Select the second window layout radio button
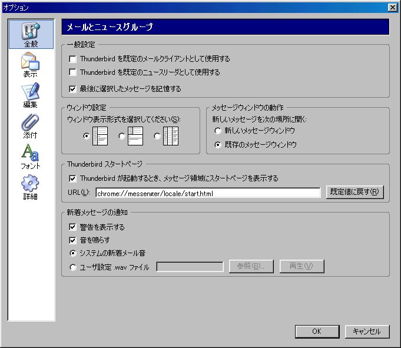Viewport: 401px width, 348px height. pyautogui.click(x=122, y=136)
